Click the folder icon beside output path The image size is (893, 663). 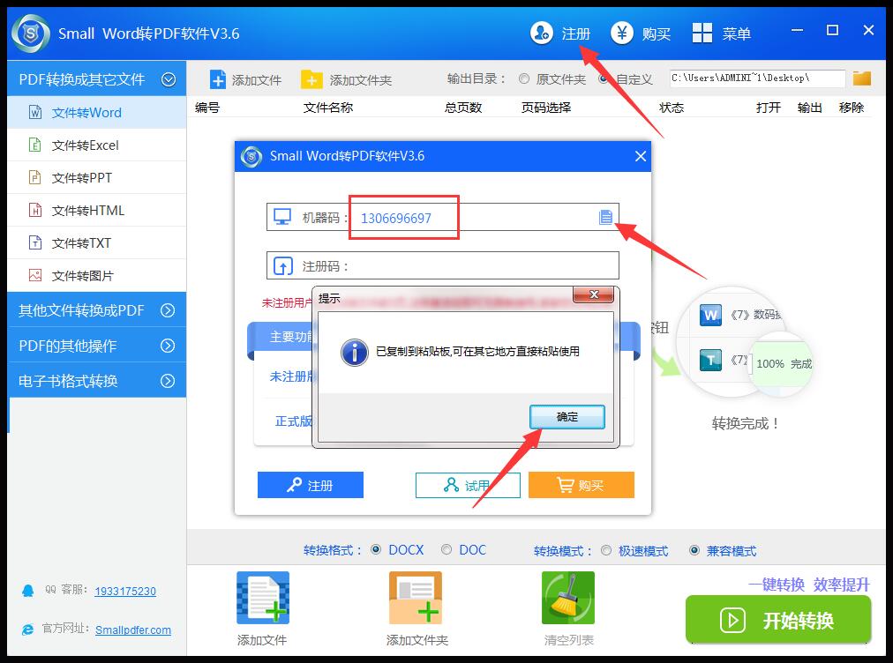pos(861,78)
